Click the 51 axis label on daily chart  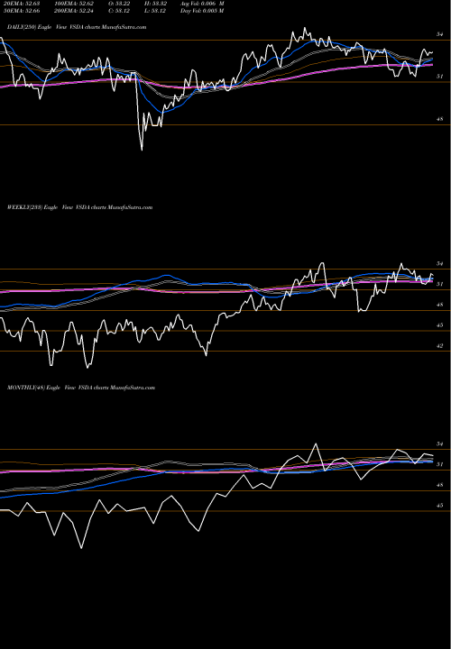(x=440, y=77)
